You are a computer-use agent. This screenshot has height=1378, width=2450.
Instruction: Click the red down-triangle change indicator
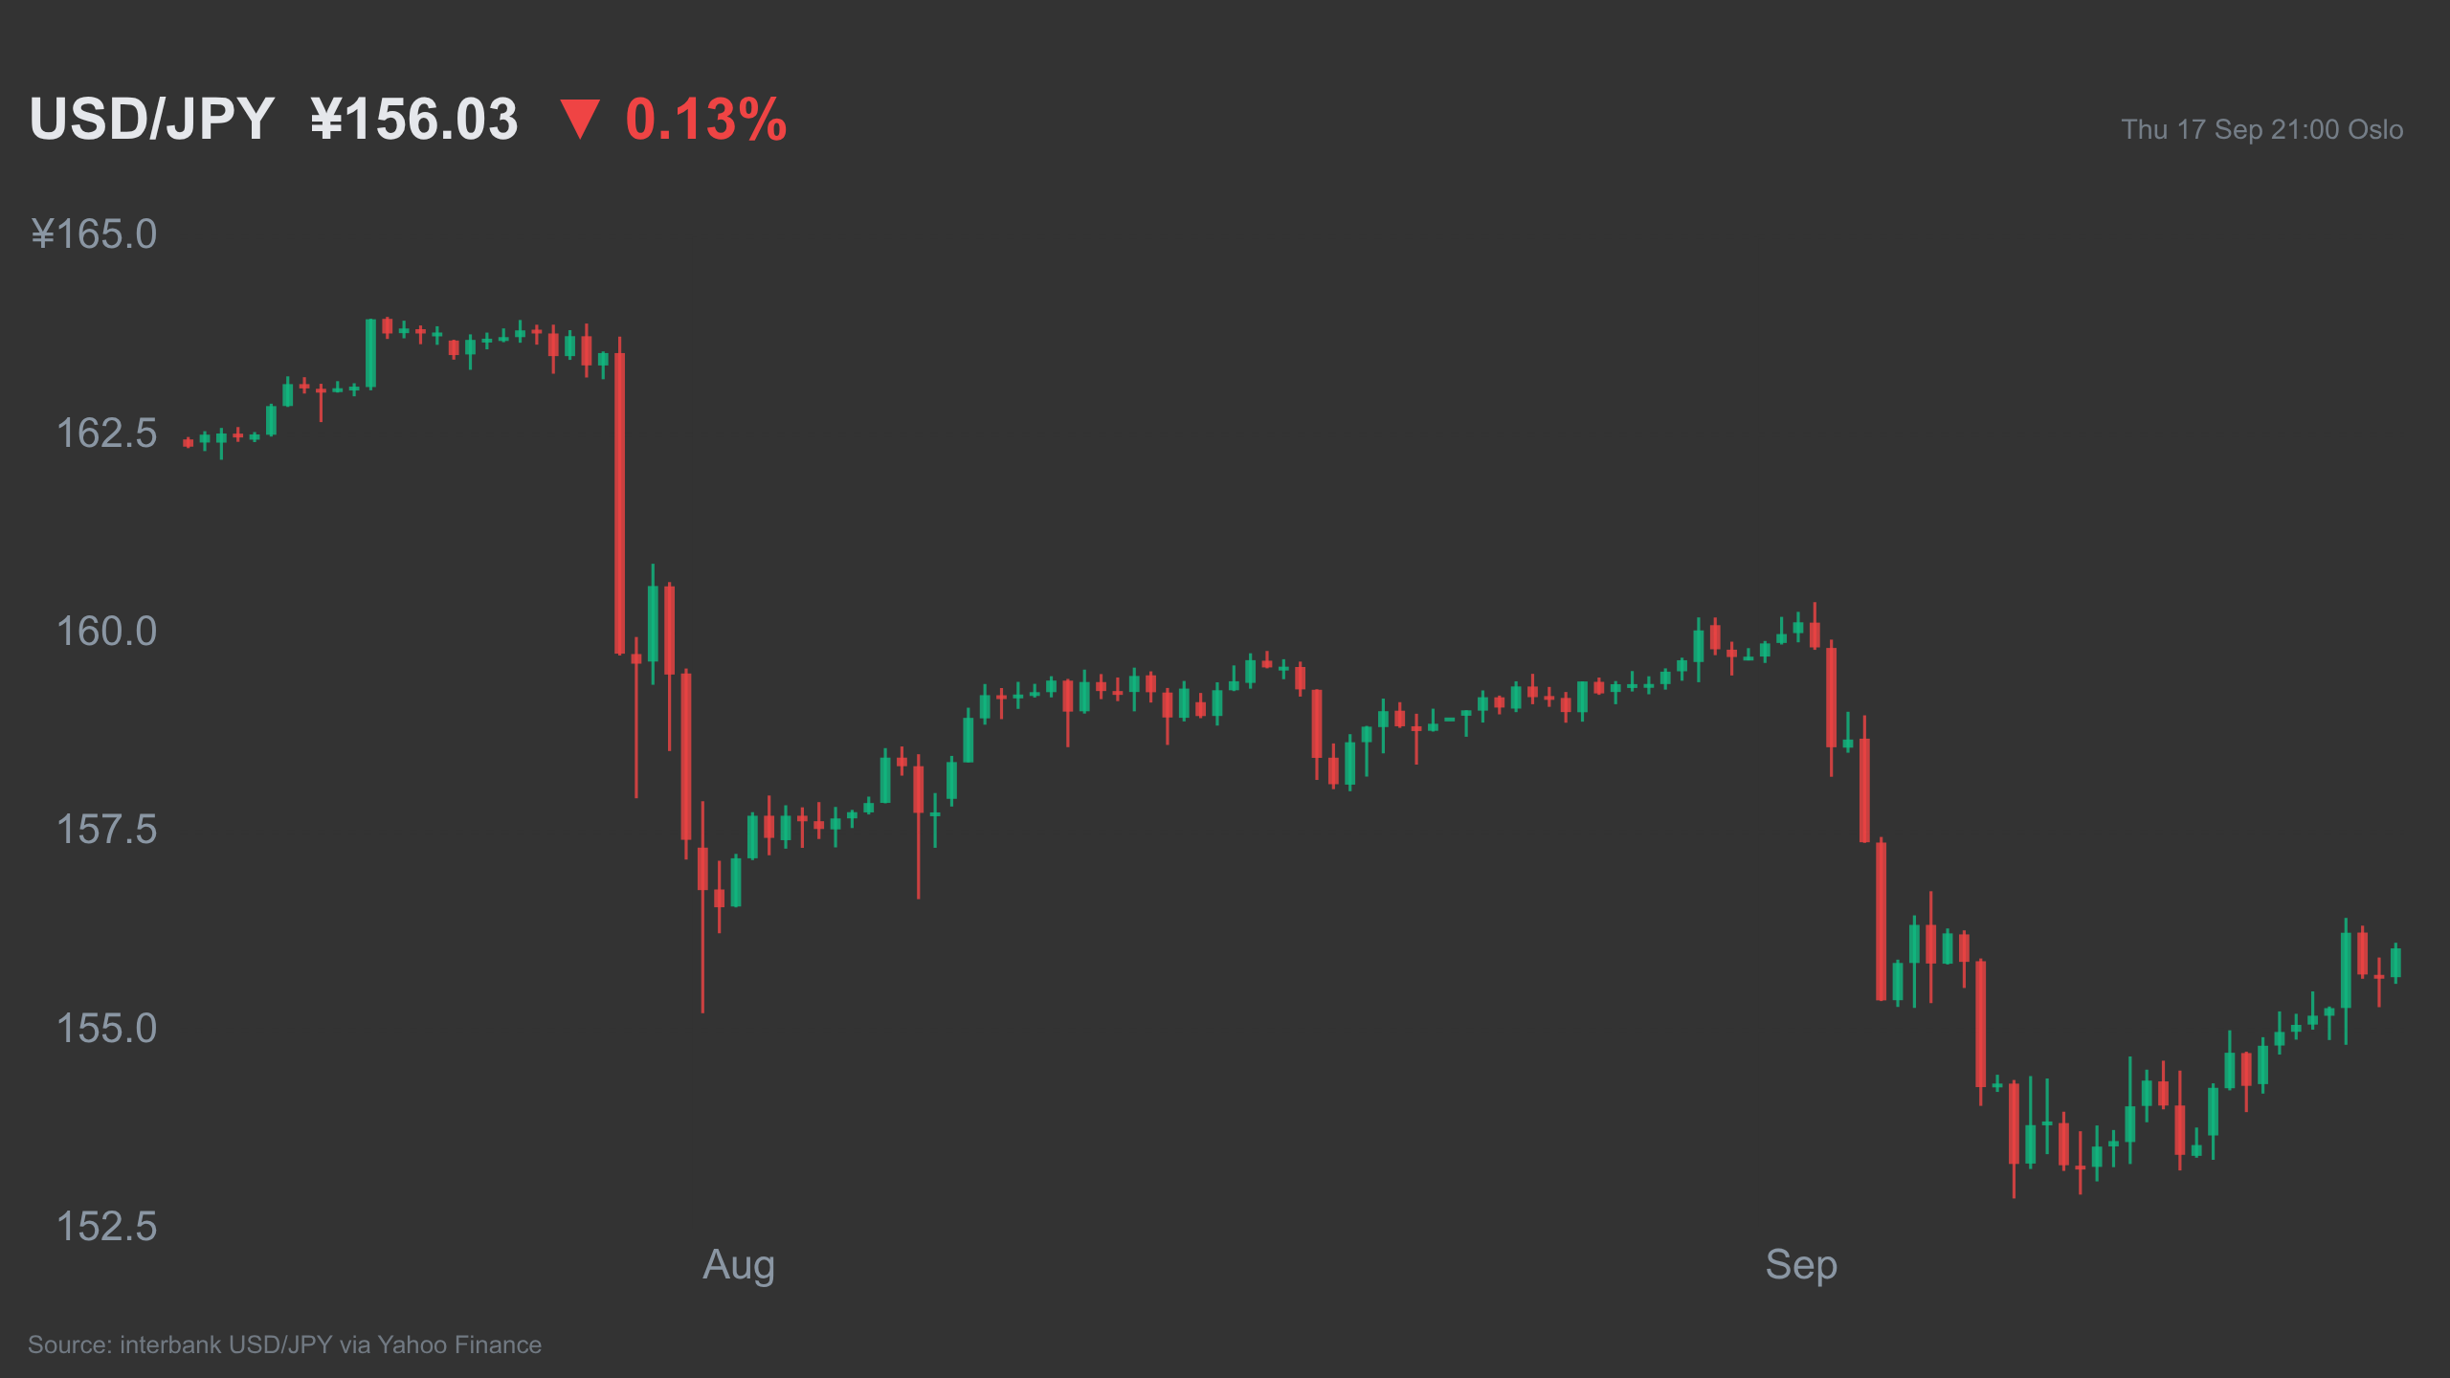pyautogui.click(x=580, y=120)
